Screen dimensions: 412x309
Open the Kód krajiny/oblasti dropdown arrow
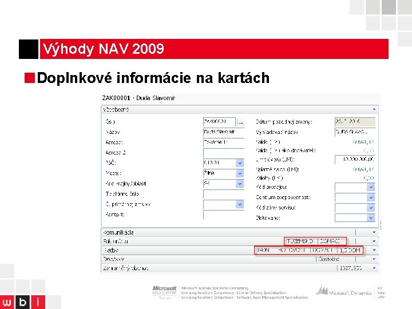click(240, 184)
